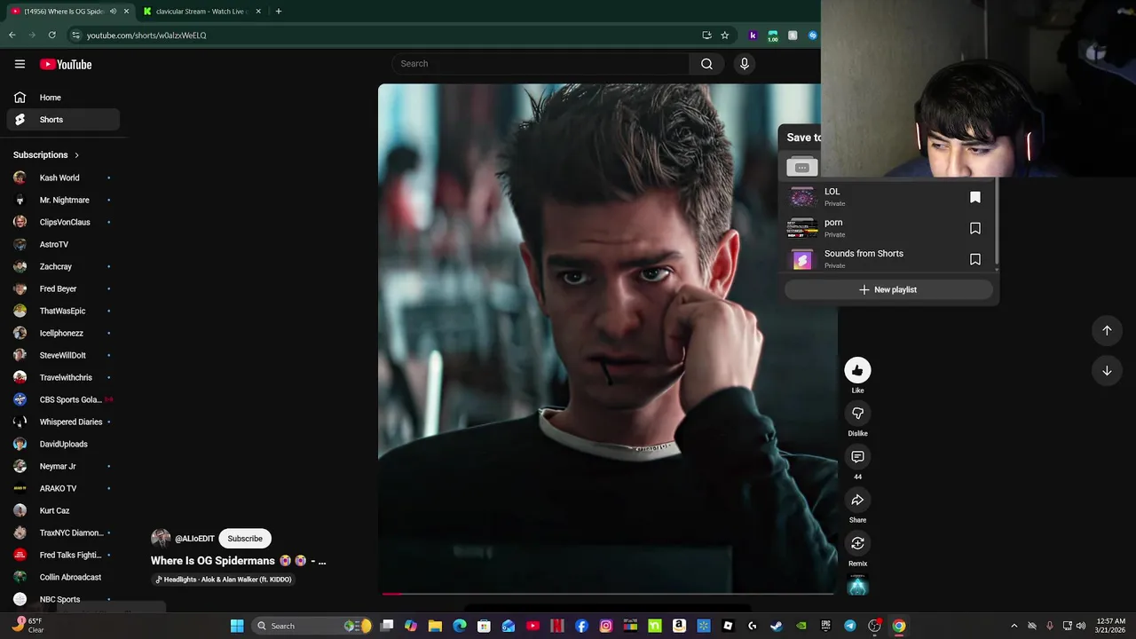Show hidden system tray icons chevron
This screenshot has width=1136, height=639.
[1014, 626]
